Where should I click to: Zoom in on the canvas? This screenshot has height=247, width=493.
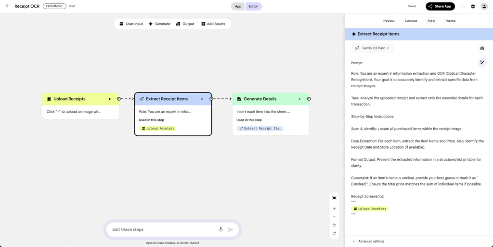click(x=334, y=209)
